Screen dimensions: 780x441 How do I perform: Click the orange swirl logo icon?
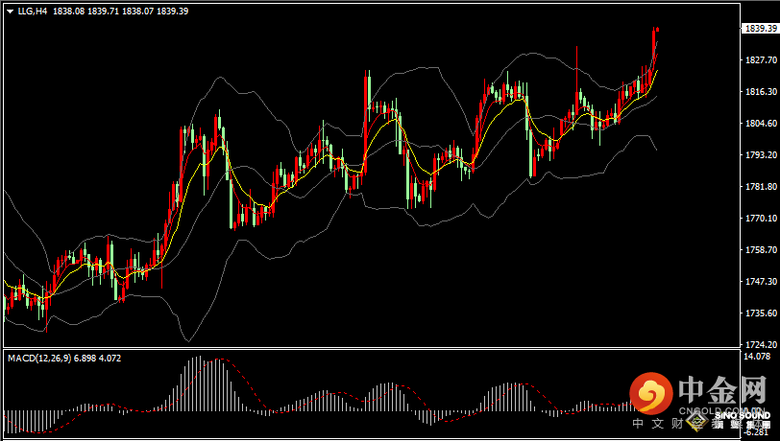click(650, 394)
